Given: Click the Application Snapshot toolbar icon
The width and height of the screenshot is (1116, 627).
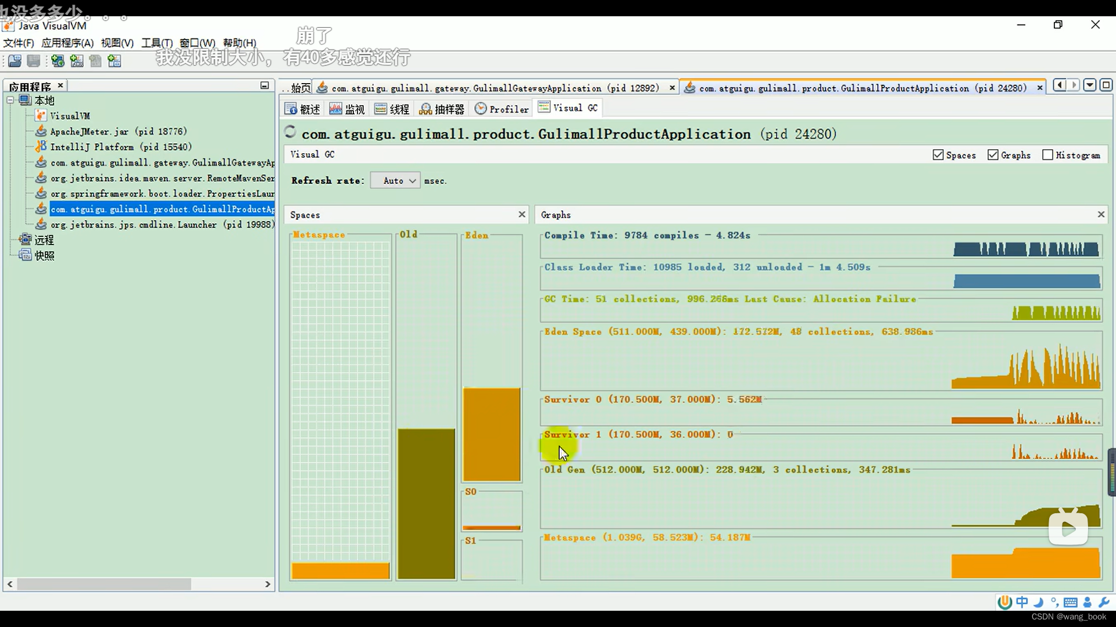Looking at the screenshot, I should tap(115, 60).
